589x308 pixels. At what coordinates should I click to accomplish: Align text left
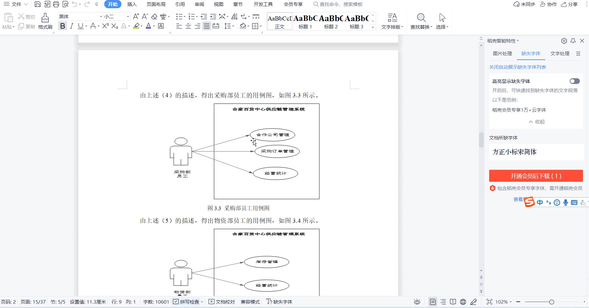179,26
